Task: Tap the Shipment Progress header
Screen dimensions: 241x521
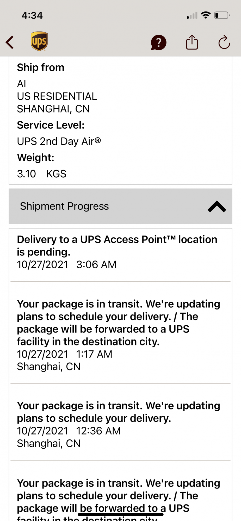Action: pyautogui.click(x=64, y=206)
